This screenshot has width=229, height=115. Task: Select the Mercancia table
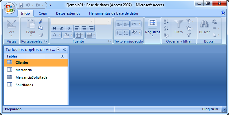[x=36, y=70]
